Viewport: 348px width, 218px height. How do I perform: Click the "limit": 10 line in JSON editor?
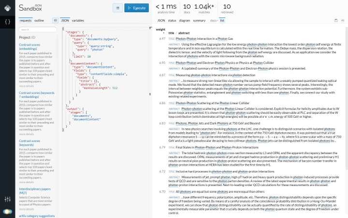tap(83, 57)
